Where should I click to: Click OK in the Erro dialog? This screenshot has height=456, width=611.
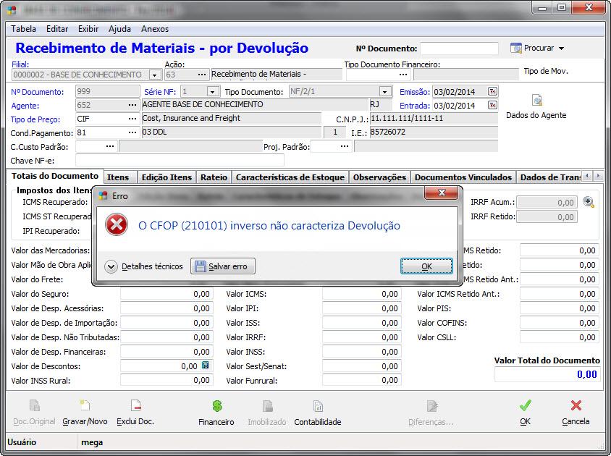tap(426, 266)
